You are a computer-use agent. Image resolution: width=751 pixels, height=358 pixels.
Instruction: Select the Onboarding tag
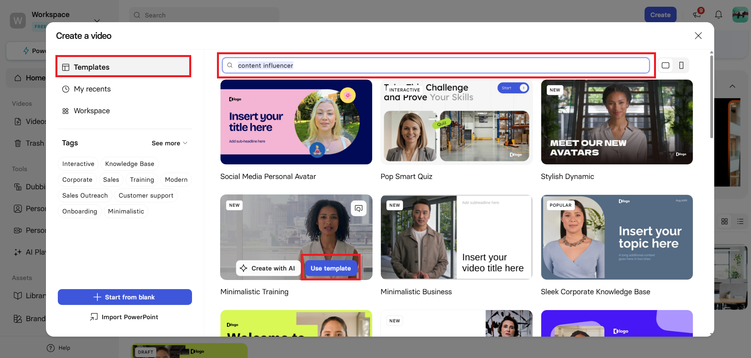point(80,211)
